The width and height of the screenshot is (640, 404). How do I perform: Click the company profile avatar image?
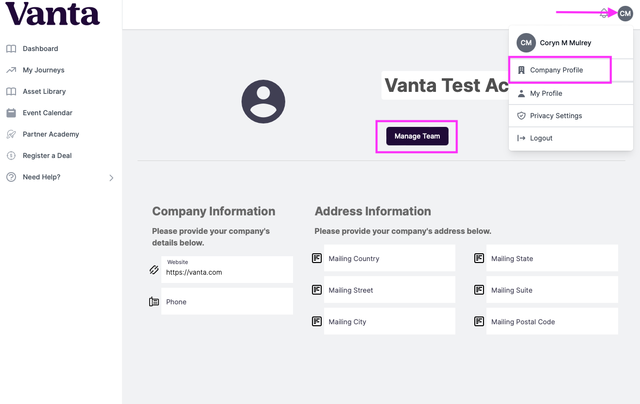click(x=263, y=102)
